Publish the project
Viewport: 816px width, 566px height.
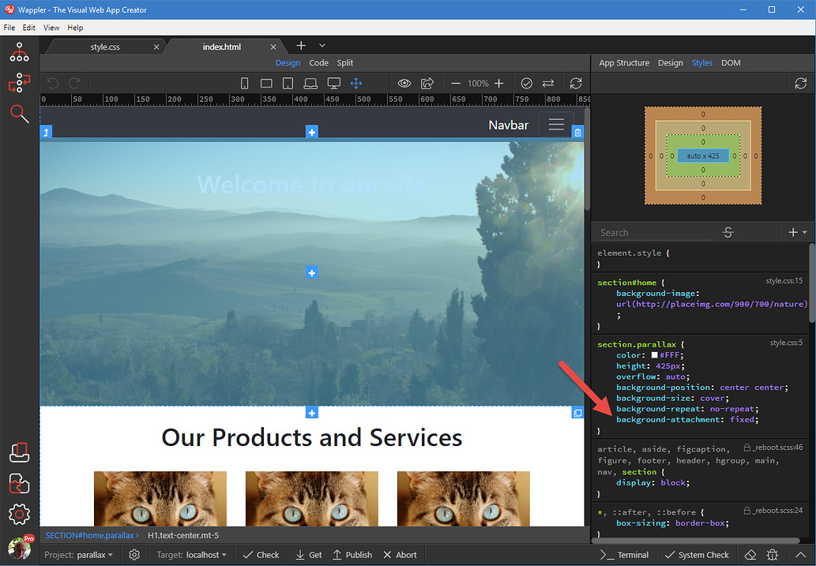(352, 554)
